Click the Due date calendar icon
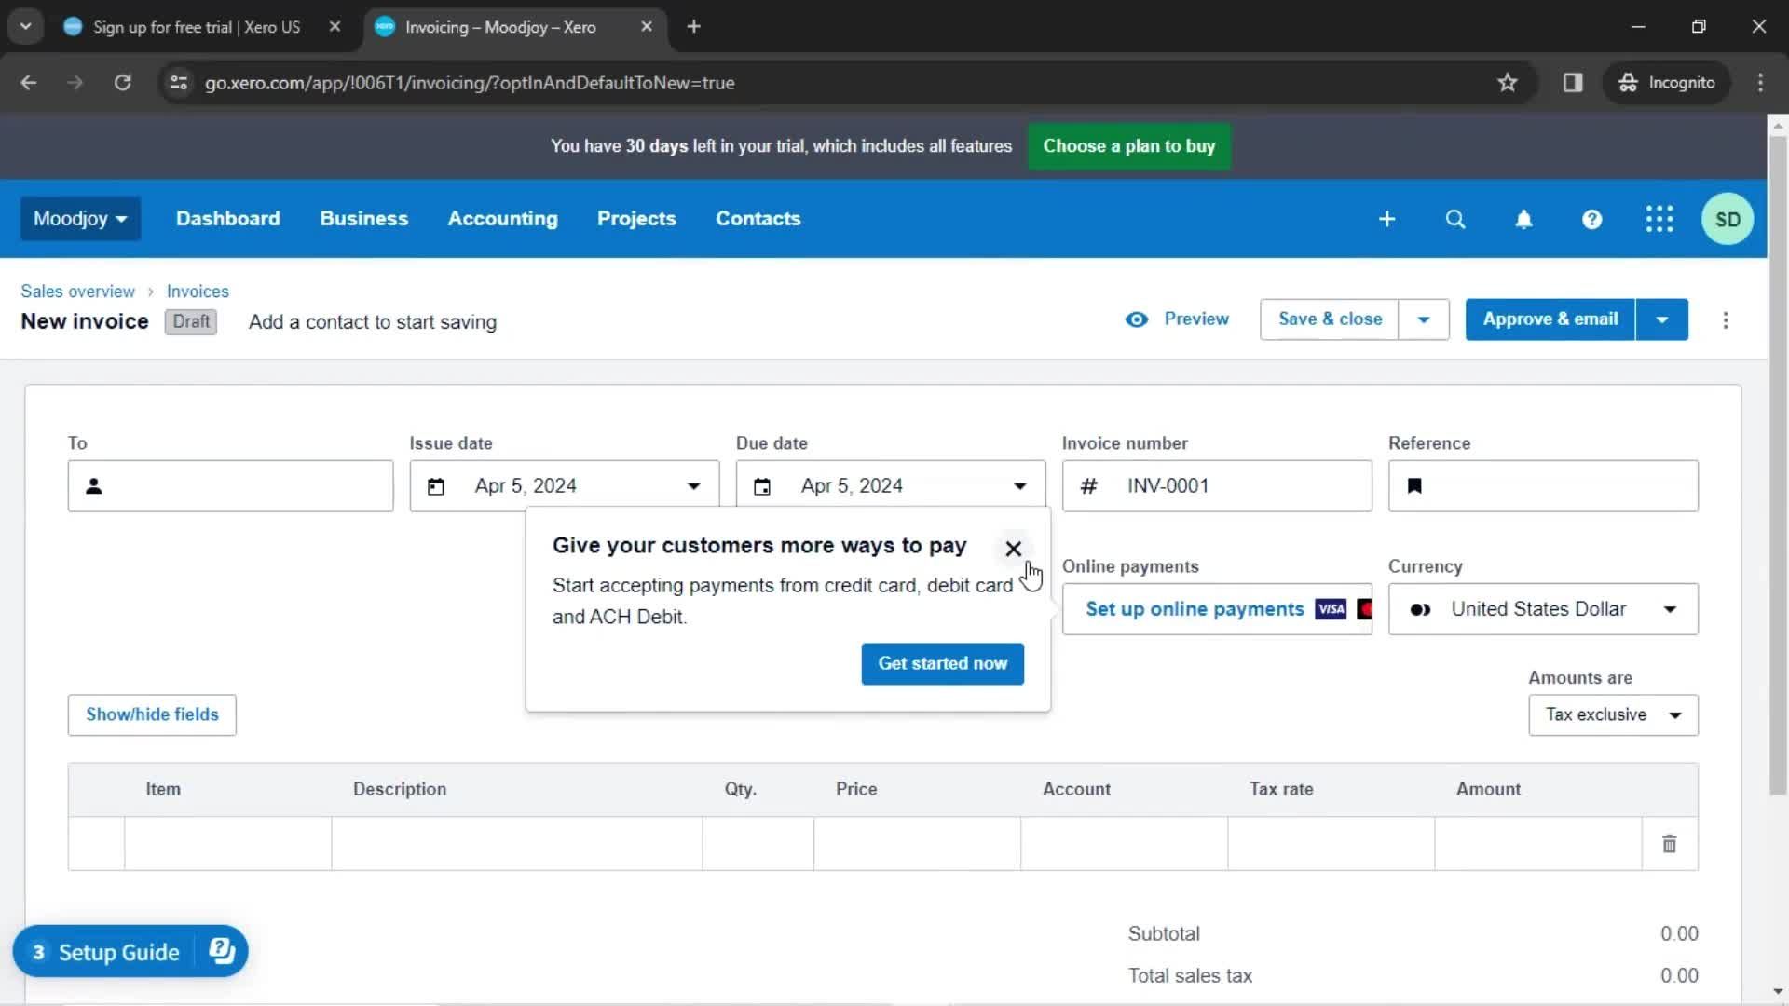This screenshot has width=1789, height=1006. pyautogui.click(x=762, y=486)
